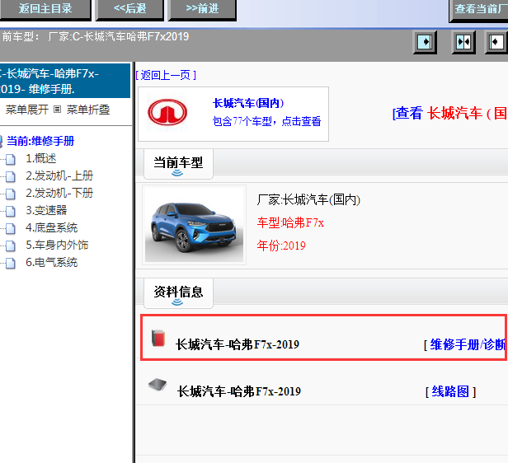Select the 资料信息 tab
The height and width of the screenshot is (463, 508).
click(178, 293)
